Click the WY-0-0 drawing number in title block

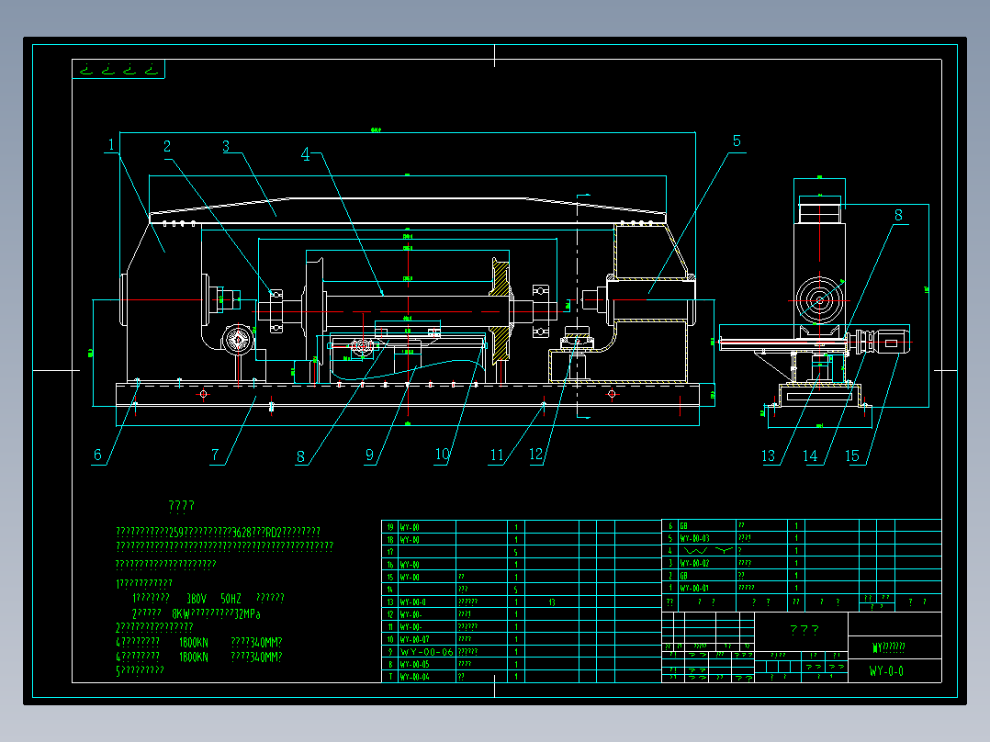[x=886, y=671]
